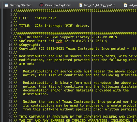Click line number 8 in the gutter
This screenshot has width=137, height=122.
point(11,37)
